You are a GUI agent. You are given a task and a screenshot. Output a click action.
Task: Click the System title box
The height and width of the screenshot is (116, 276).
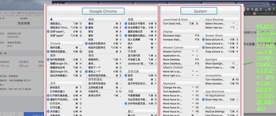[199, 11]
